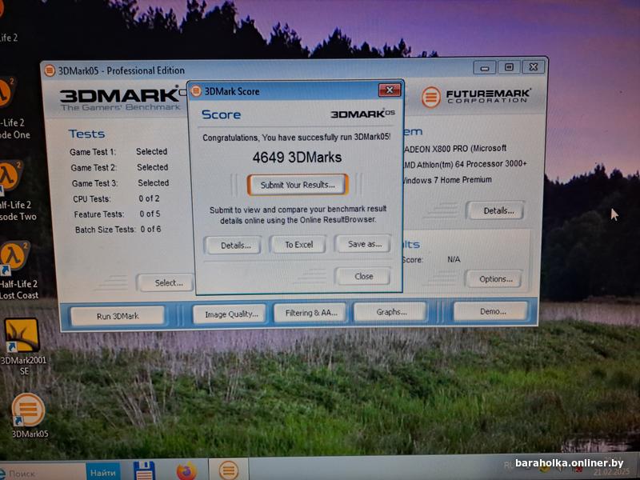This screenshot has width=640, height=480.
Task: Show the Graphs... window
Action: 391,312
